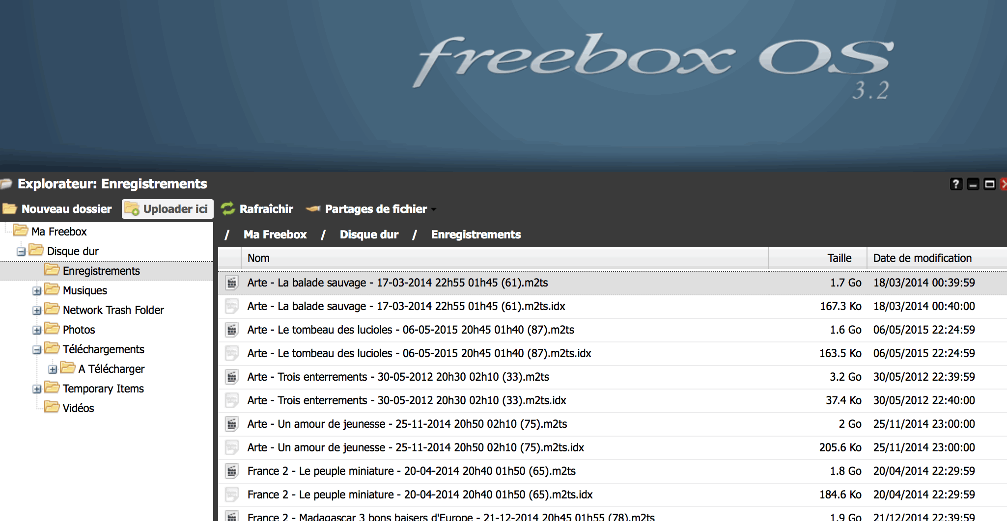
Task: Open the Musiques folder in tree
Action: tap(85, 290)
